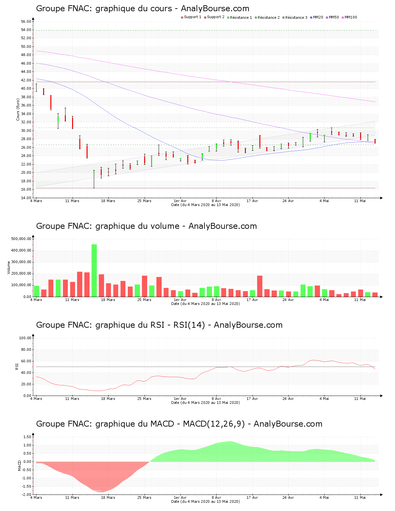Click the date range caption under price chart
Image resolution: width=395 pixels, height=511 pixels.
(x=206, y=205)
